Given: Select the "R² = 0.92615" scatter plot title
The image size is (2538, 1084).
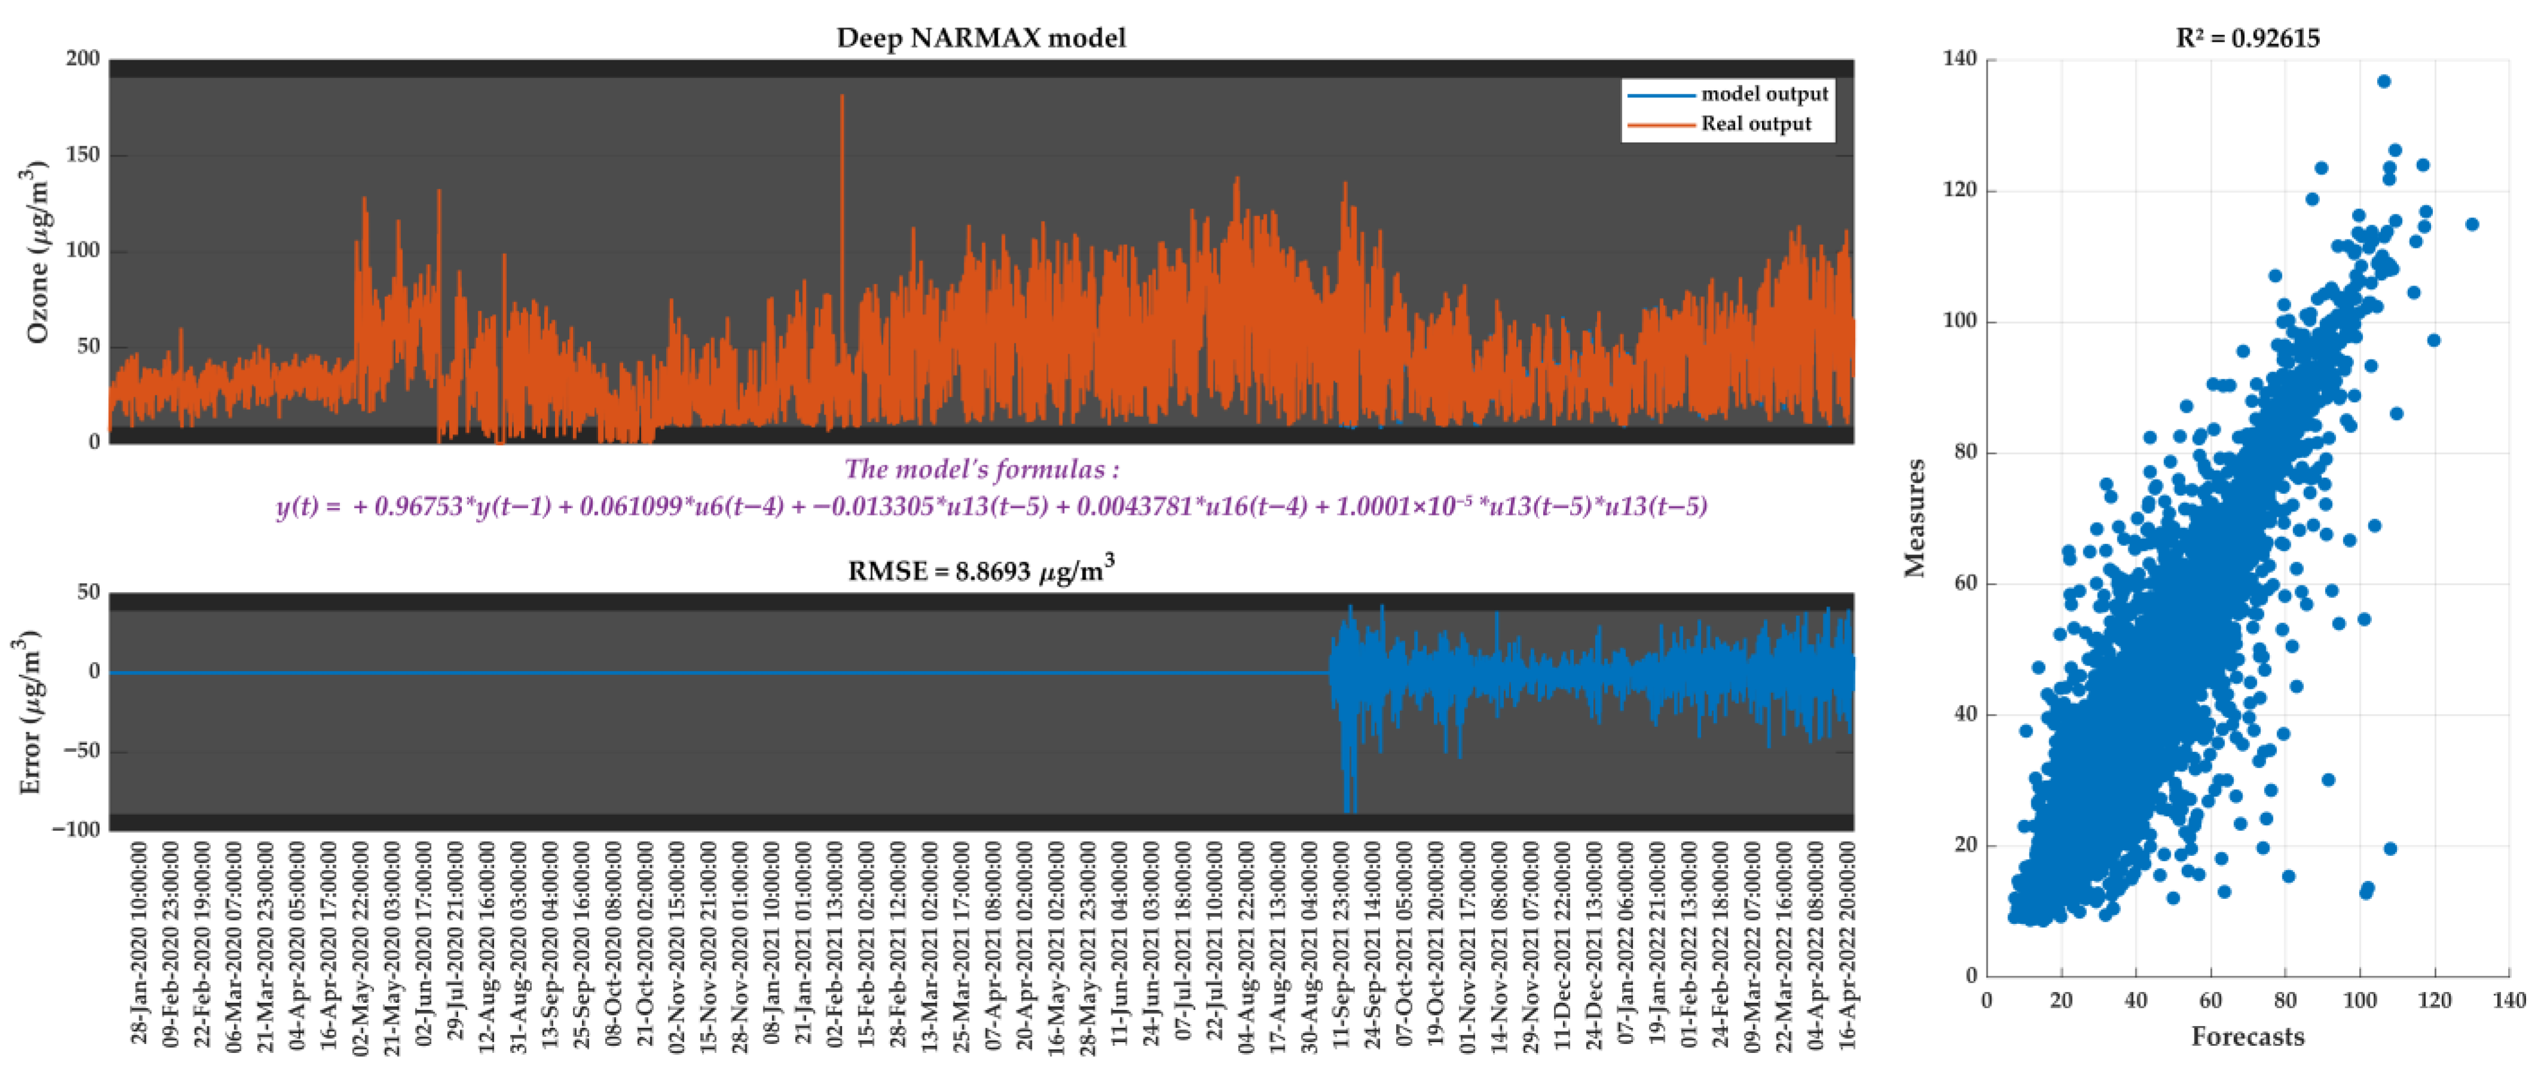Looking at the screenshot, I should 2248,38.
